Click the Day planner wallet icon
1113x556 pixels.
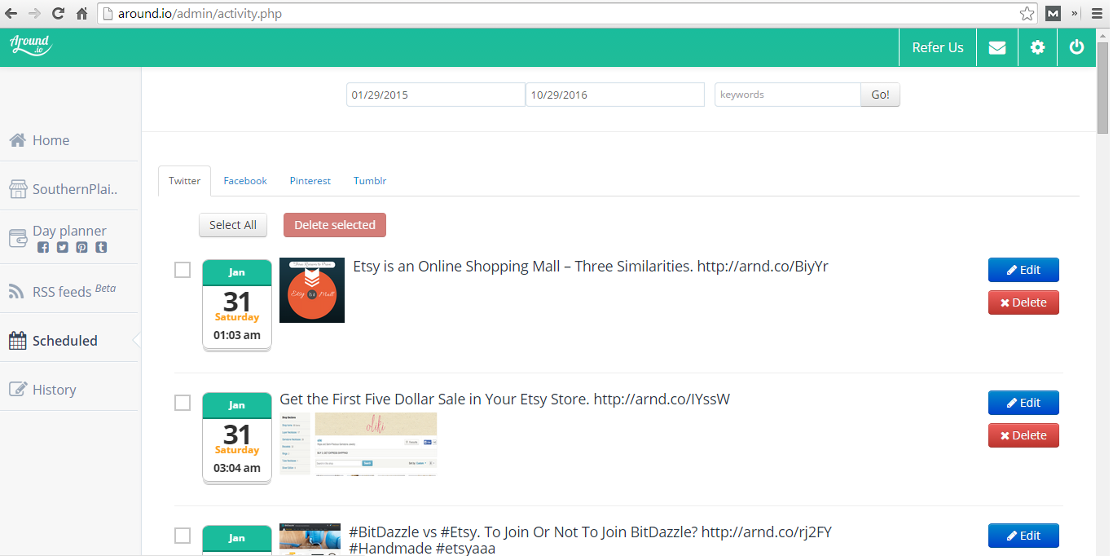(18, 238)
